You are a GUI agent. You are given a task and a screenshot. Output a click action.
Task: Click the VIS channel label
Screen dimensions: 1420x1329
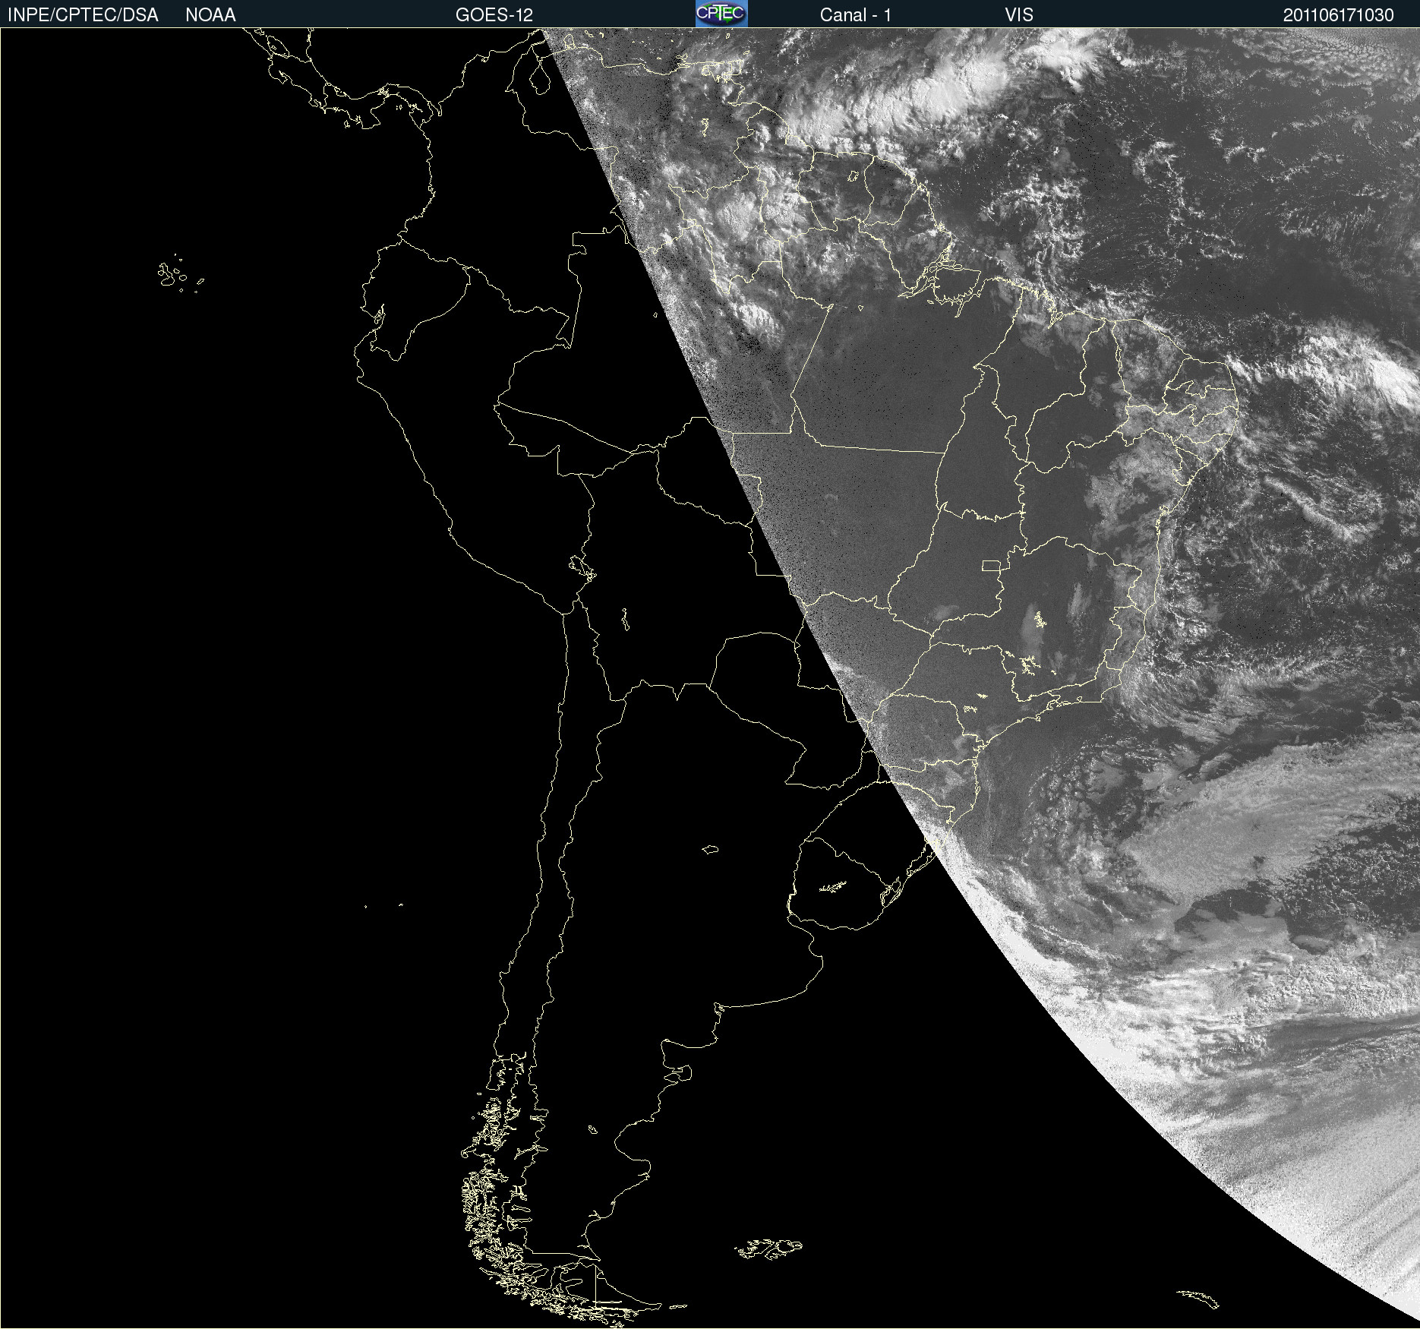point(1019,15)
